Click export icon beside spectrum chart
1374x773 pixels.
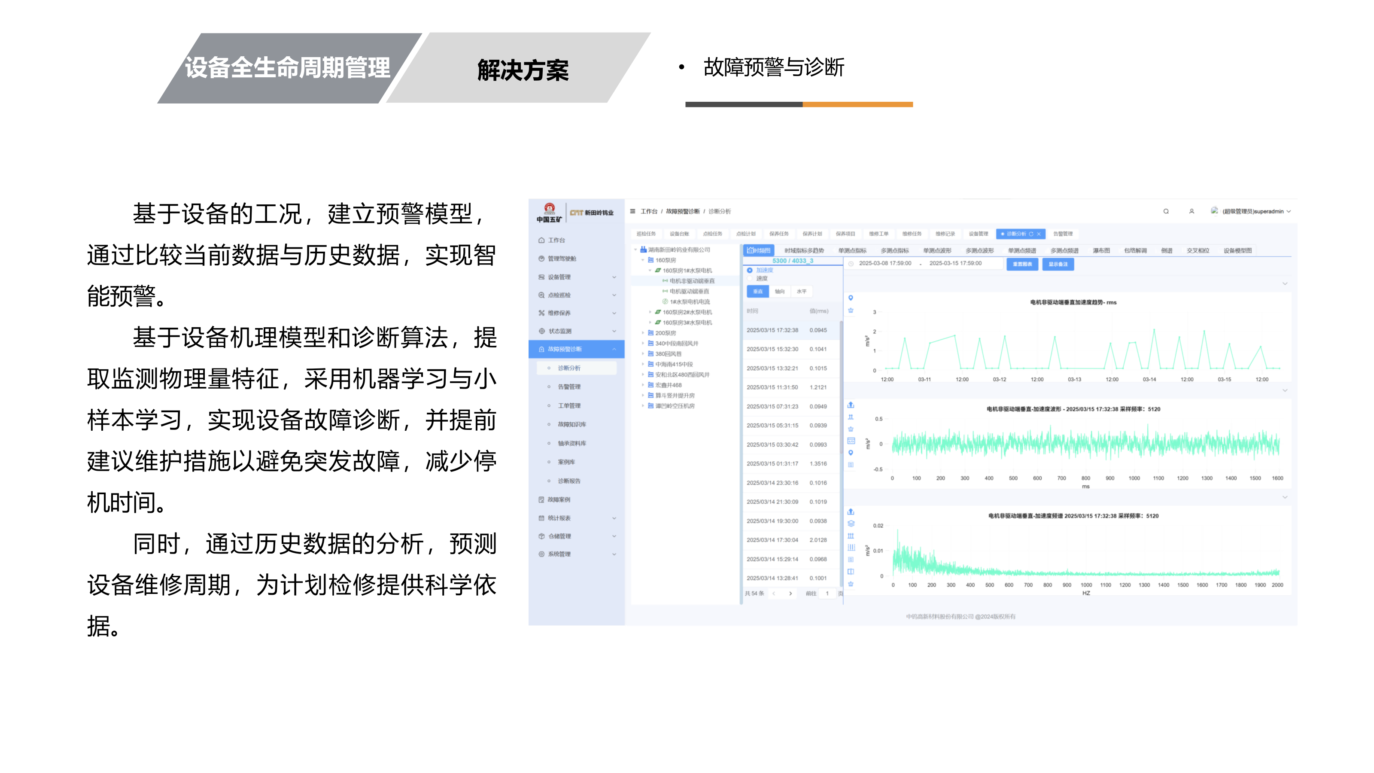(851, 511)
